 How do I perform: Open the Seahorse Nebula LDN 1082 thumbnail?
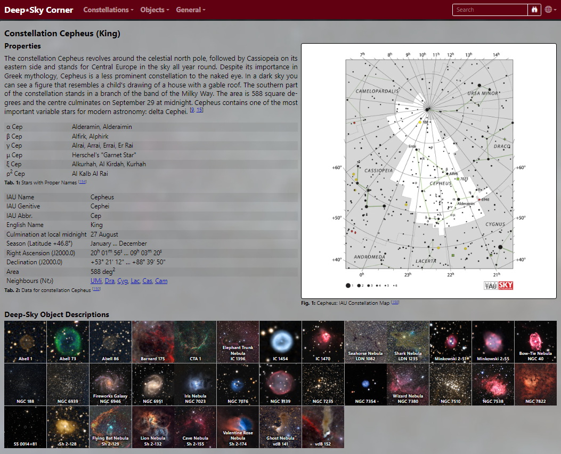pyautogui.click(x=365, y=342)
